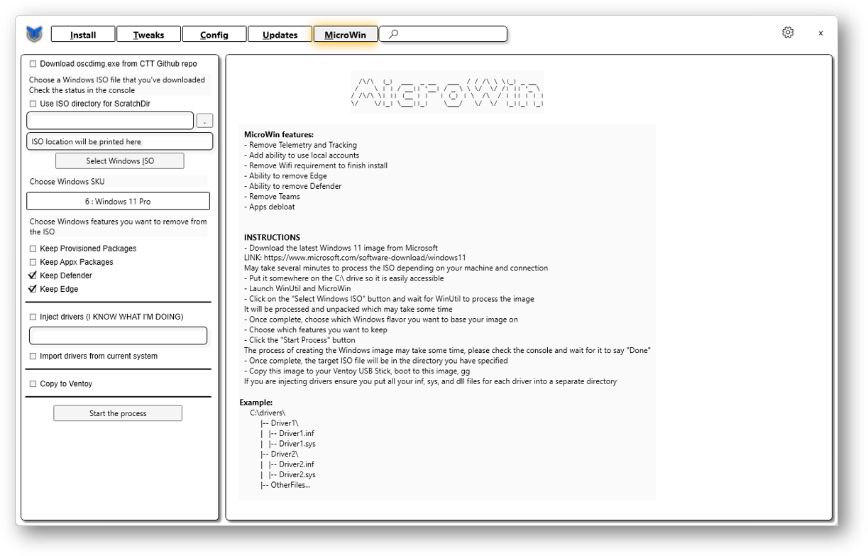Enable Download oscdimg.exe from CTT Github repo
This screenshot has height=556, width=868.
coord(33,64)
